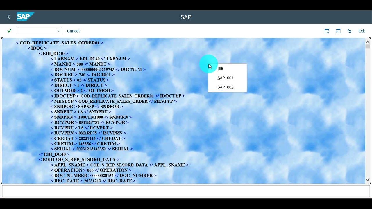Screen dimensions: 372x209
Task: Click the APPL_SNAME line
Action: point(119,165)
